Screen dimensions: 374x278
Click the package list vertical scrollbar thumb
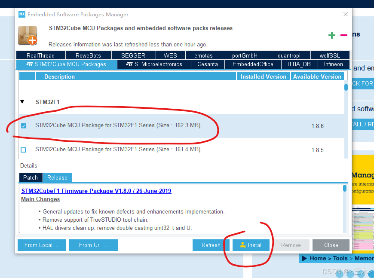click(346, 87)
